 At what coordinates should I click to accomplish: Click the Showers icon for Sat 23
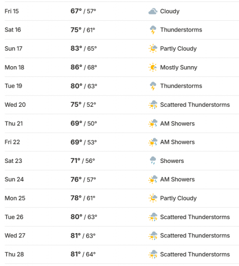point(153,161)
